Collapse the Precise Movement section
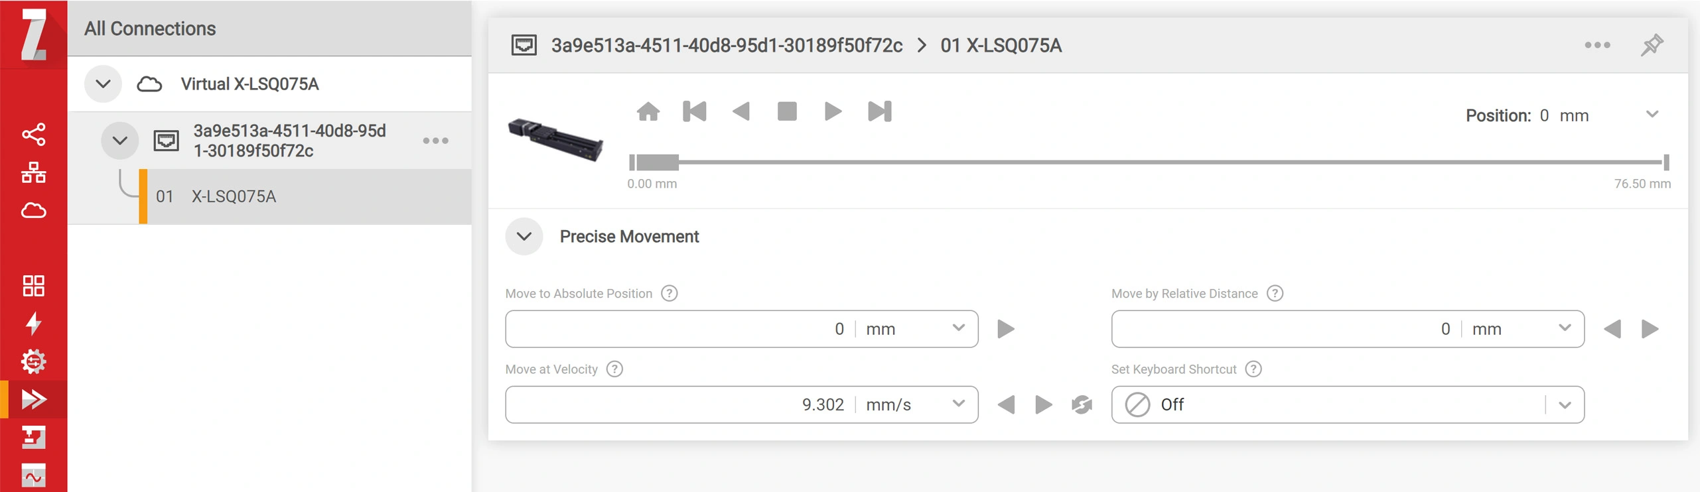Viewport: 1700px width, 492px height. [524, 237]
